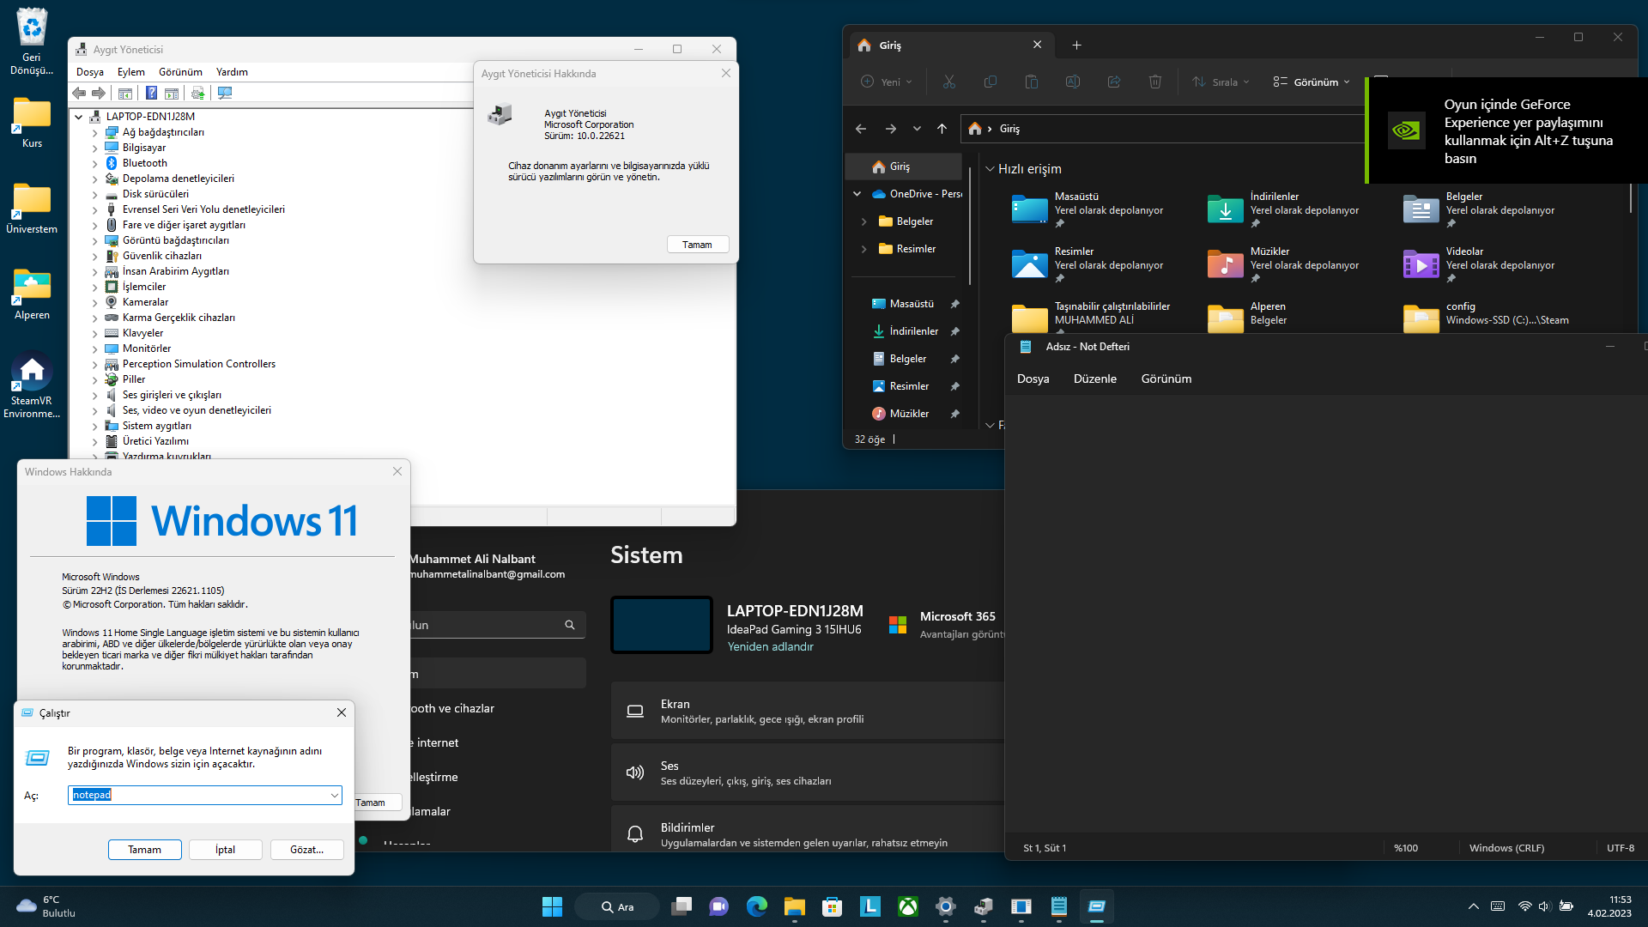This screenshot has height=927, width=1648.
Task: Collapse the Hızlı erişim section
Action: 990,169
